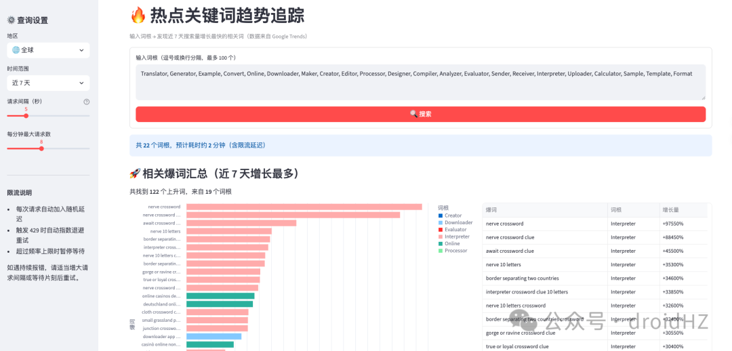Screen dimensions: 732x351
Task: Click the blue info banner 共 22 个词根
Action: pyautogui.click(x=421, y=146)
